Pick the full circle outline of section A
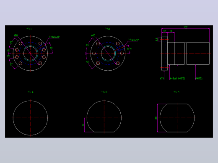Screen dimensions: 218x163 [x=30, y=118]
